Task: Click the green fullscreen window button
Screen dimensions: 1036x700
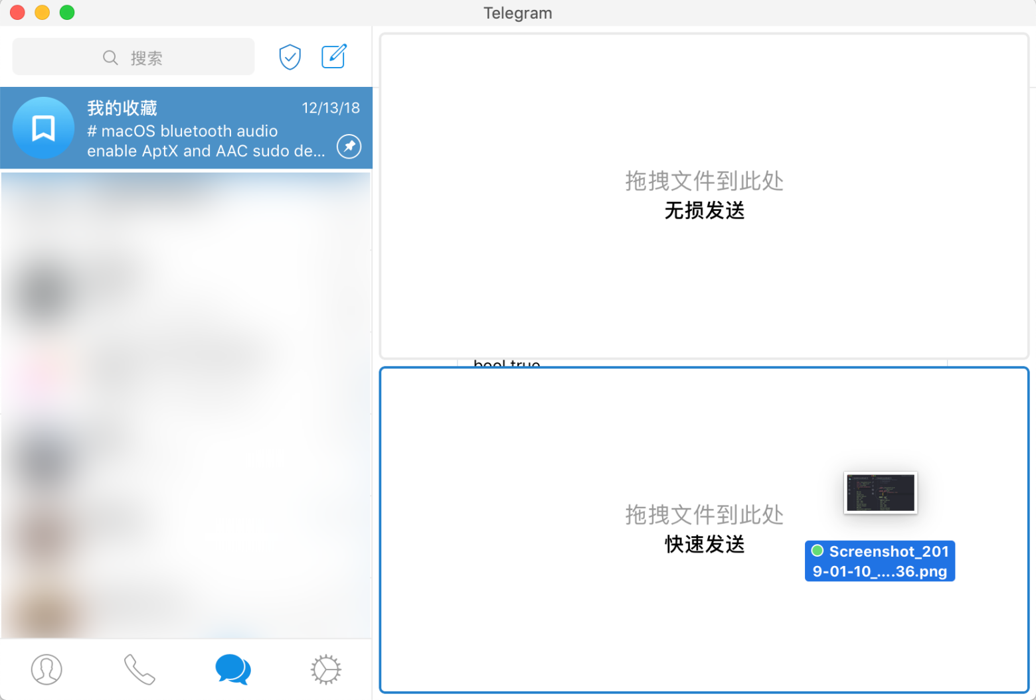Action: (x=67, y=13)
